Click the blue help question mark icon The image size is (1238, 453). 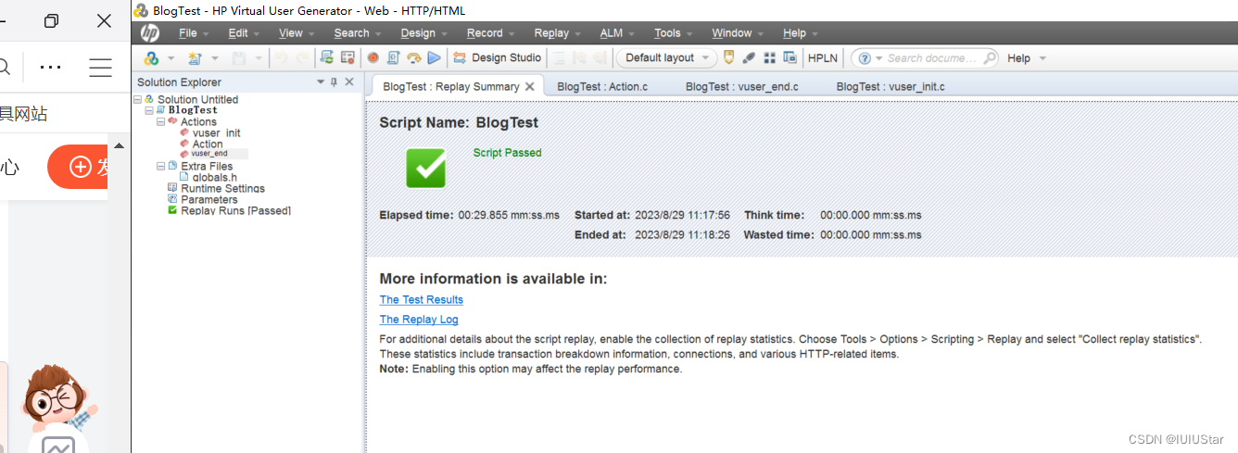point(865,57)
